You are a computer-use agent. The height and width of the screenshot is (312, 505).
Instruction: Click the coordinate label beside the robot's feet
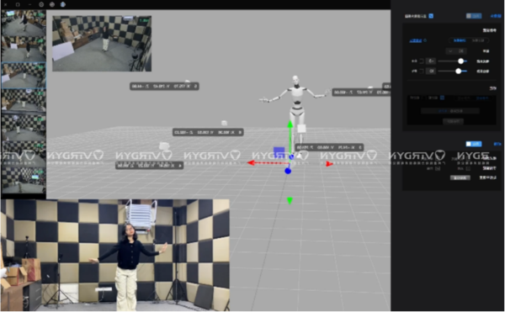tap(329, 147)
